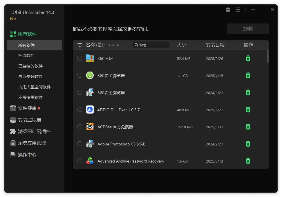The image size is (282, 197).
Task: Click installer icon of 360安全浏览器 dated 2024/2/21
Action: [x=90, y=92]
